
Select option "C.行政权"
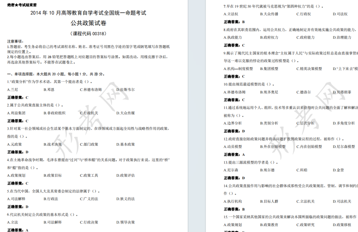[304, 14]
